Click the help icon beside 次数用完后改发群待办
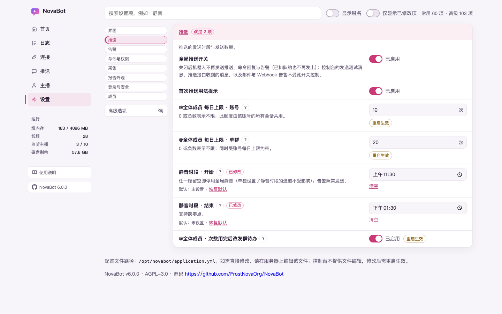Viewport: 502px width, 314px height. tap(263, 239)
